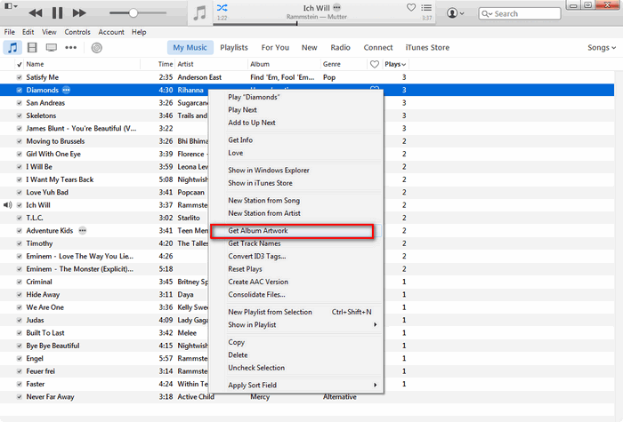
Task: Uncheck the Ich Will song
Action: pos(19,205)
